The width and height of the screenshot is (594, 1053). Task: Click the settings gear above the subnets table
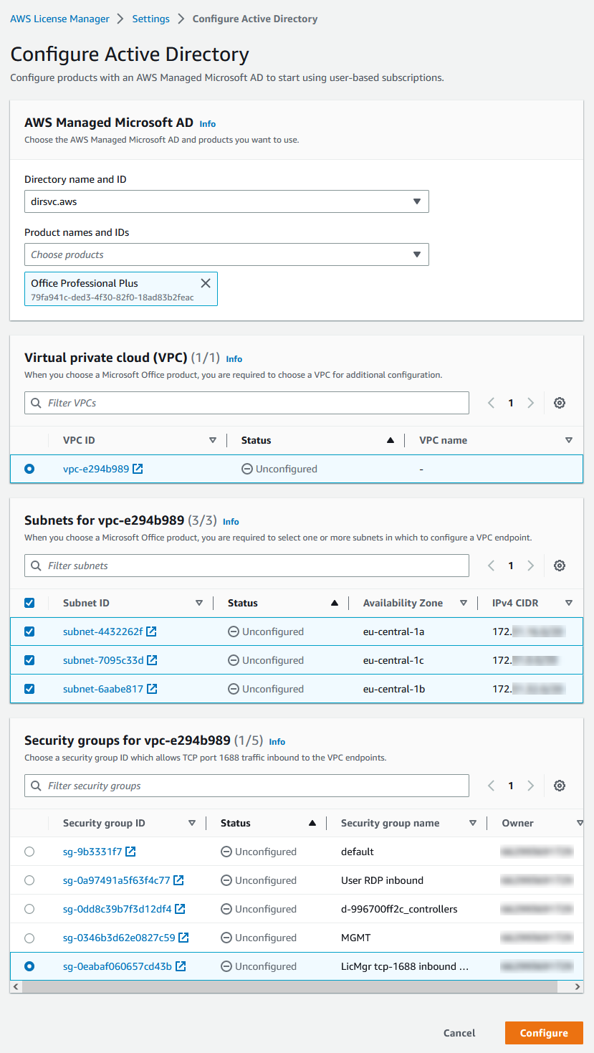coord(560,565)
